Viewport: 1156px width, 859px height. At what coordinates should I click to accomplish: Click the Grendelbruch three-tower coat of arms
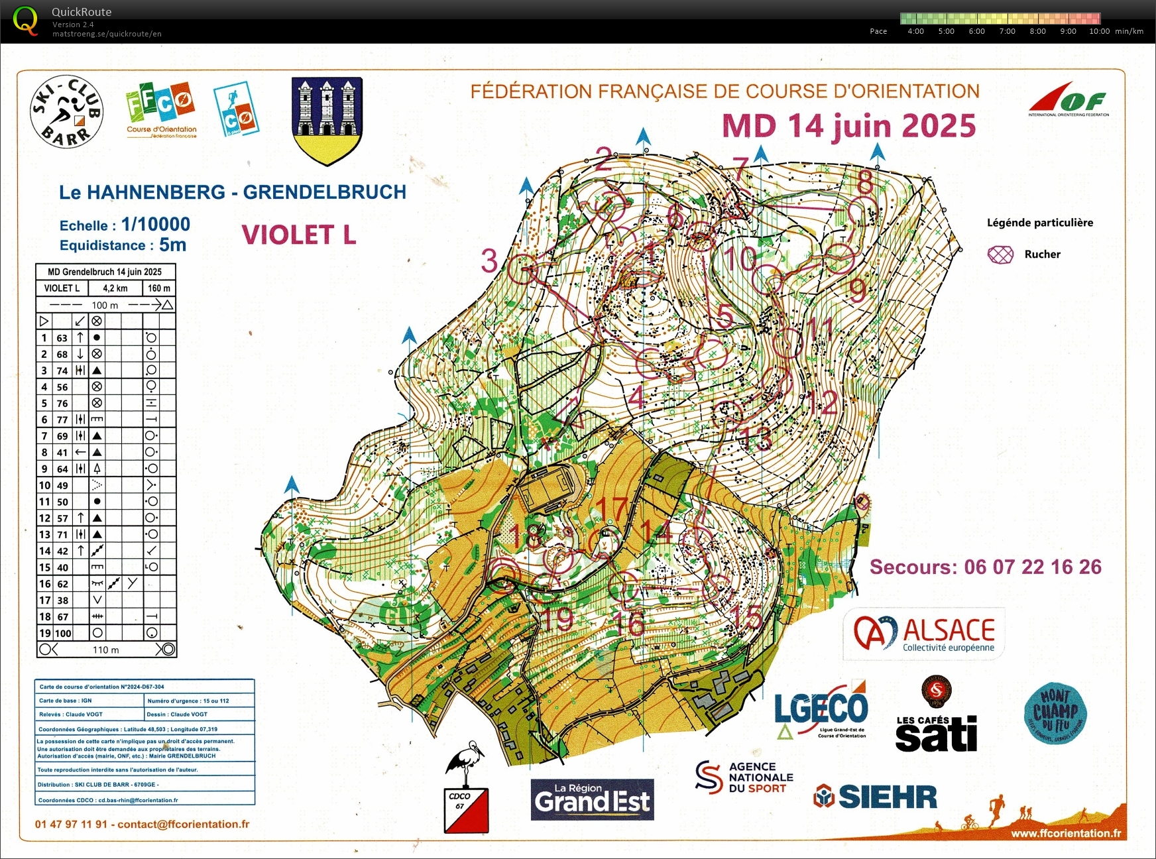(327, 120)
